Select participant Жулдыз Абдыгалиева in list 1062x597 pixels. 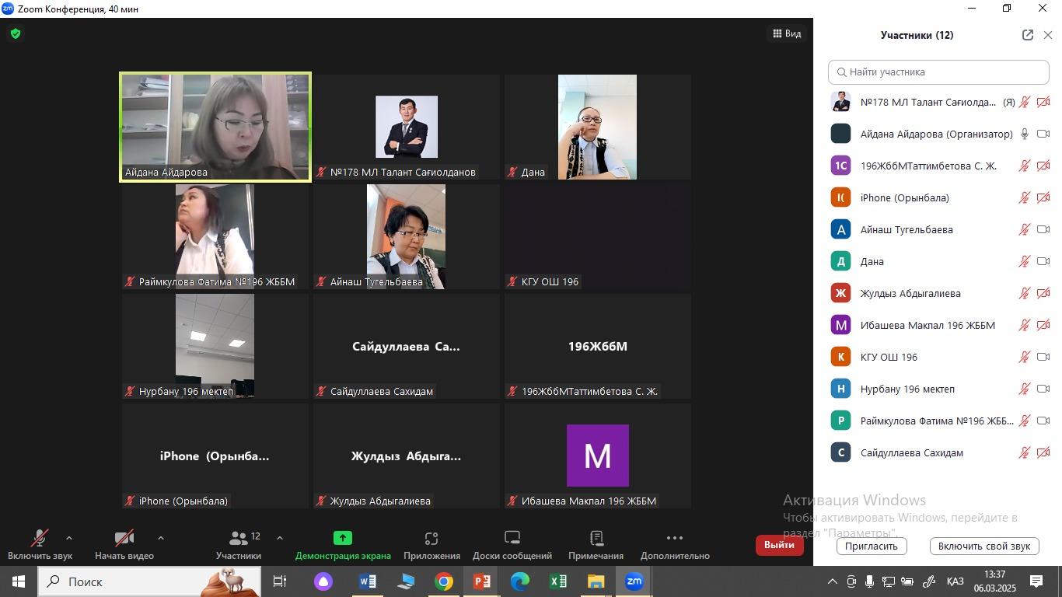tap(910, 294)
